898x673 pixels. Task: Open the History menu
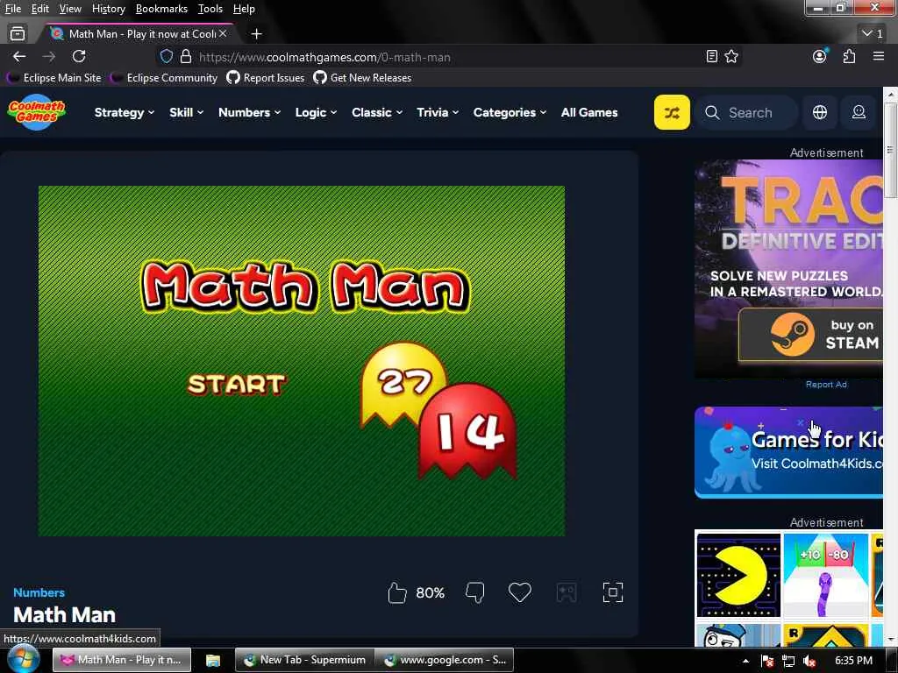(108, 9)
